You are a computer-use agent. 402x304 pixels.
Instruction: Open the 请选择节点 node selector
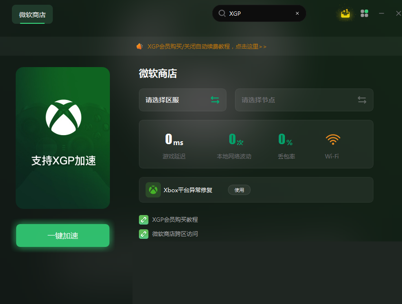(304, 100)
